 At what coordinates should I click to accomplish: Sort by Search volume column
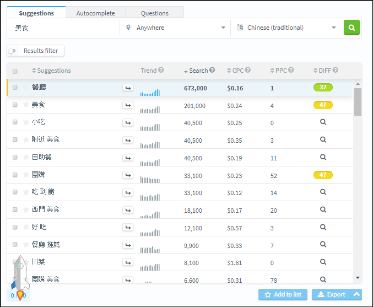coord(196,71)
